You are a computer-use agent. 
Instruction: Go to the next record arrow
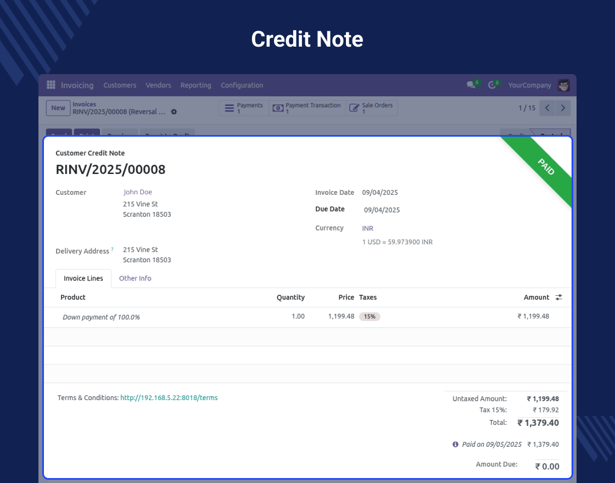(x=563, y=108)
